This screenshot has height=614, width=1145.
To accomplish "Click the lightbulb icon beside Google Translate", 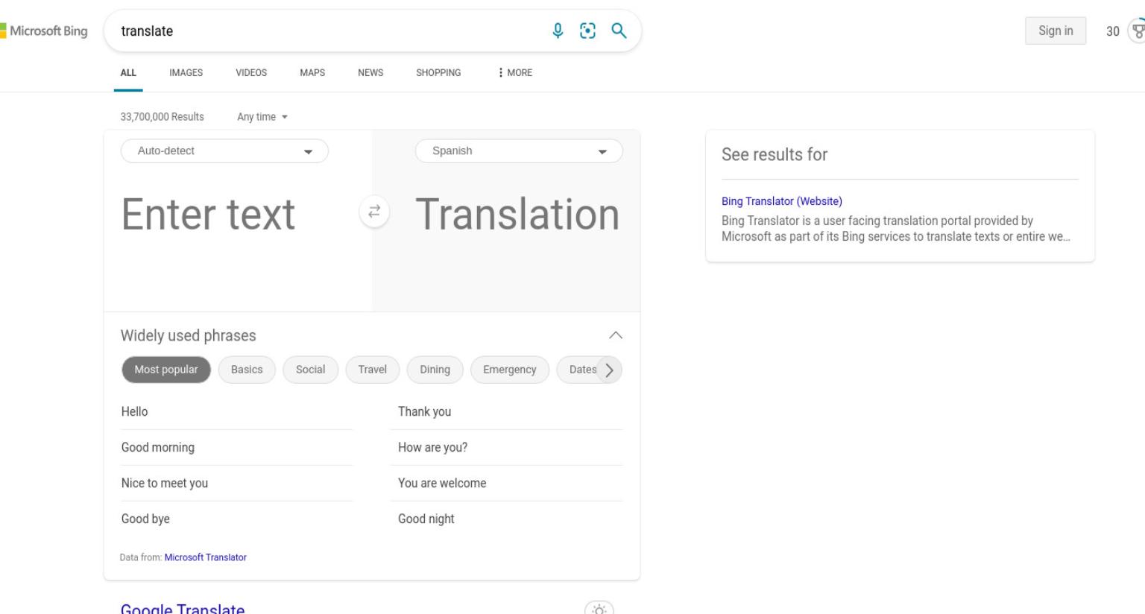I will (x=599, y=609).
